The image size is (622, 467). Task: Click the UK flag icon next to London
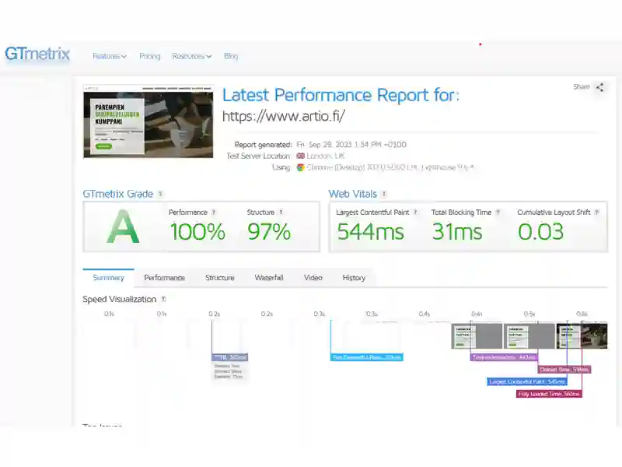[301, 156]
